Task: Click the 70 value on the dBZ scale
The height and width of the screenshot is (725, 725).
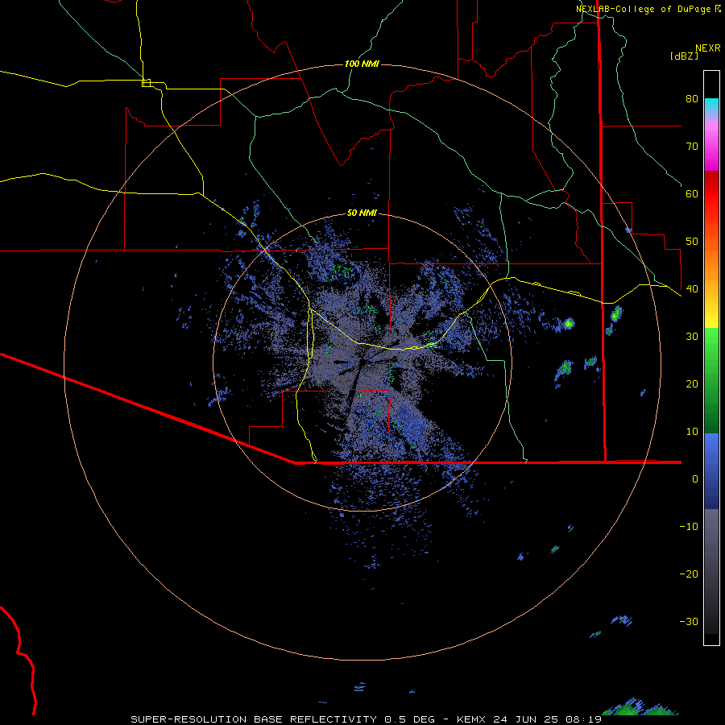Action: (x=692, y=146)
